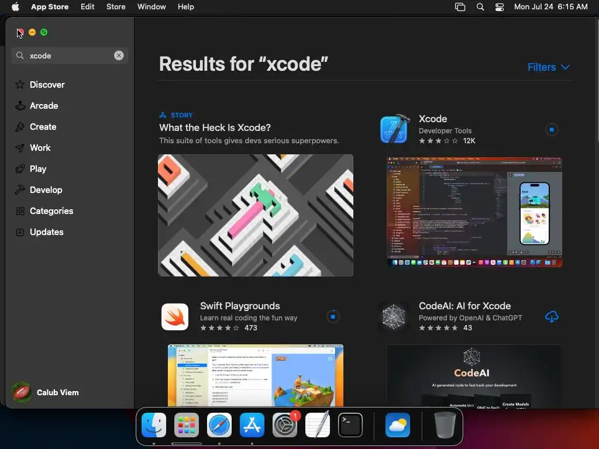This screenshot has height=449, width=599.
Task: Click the Swift Playgrounds 473 rating count
Action: click(x=250, y=327)
